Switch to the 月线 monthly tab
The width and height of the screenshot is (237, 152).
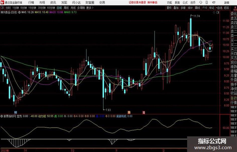[x=73, y=8]
